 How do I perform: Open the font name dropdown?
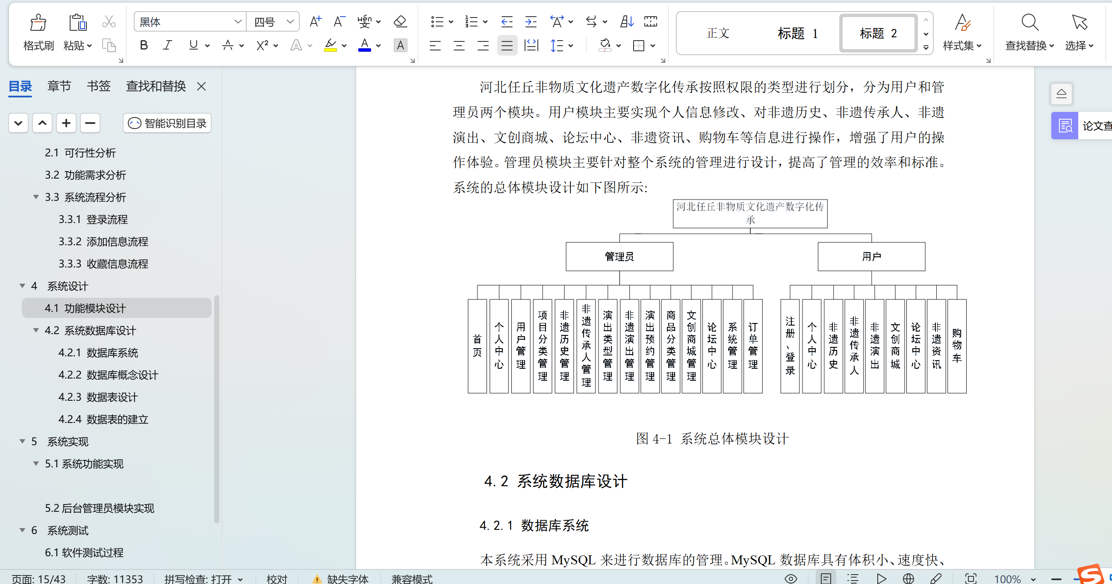237,21
